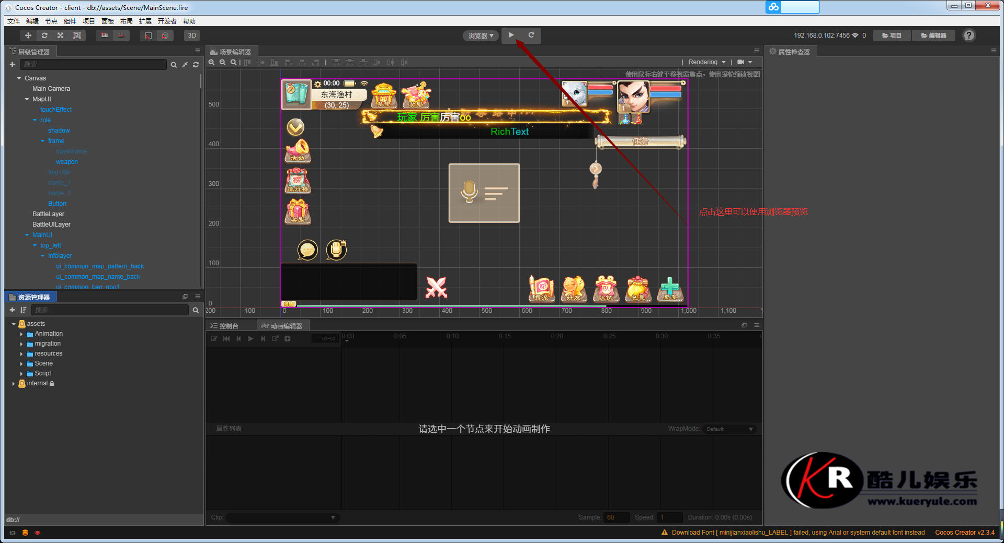Open the 组件 menu
Image resolution: width=1004 pixels, height=543 pixels.
70,21
